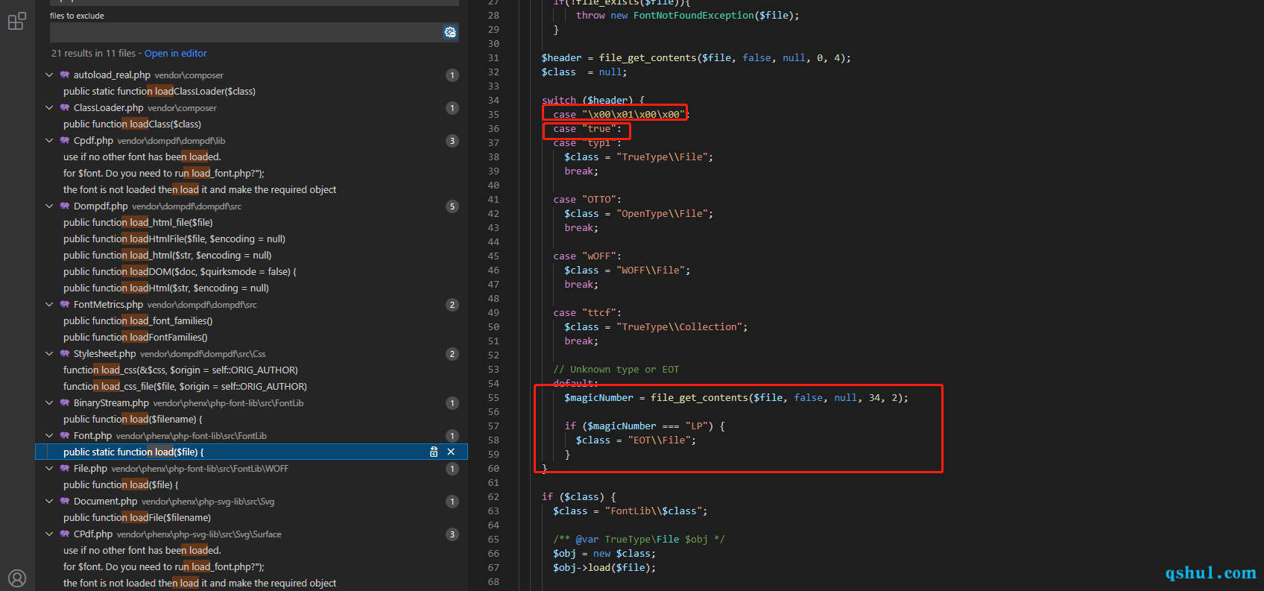1264x591 pixels.
Task: Click PHP icon of Document.php
Action: [x=65, y=501]
